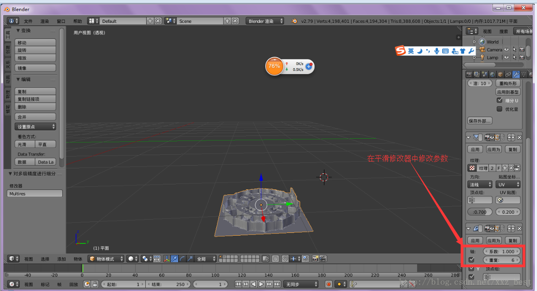537x291 pixels.
Task: Click the 应用到基型 button
Action: (507, 92)
